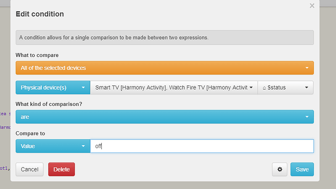Click the caret next to the device list
The image size is (336, 189).
[x=251, y=87]
